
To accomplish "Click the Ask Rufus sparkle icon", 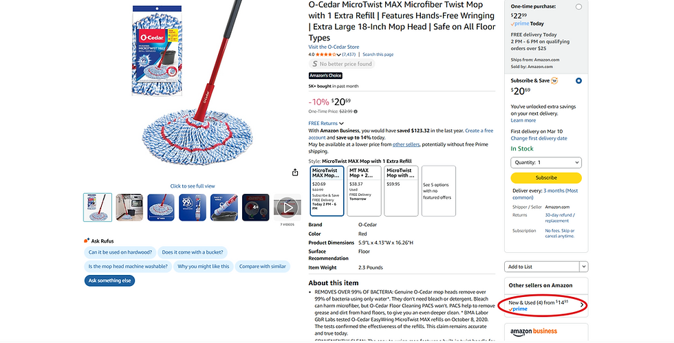I will (x=87, y=241).
